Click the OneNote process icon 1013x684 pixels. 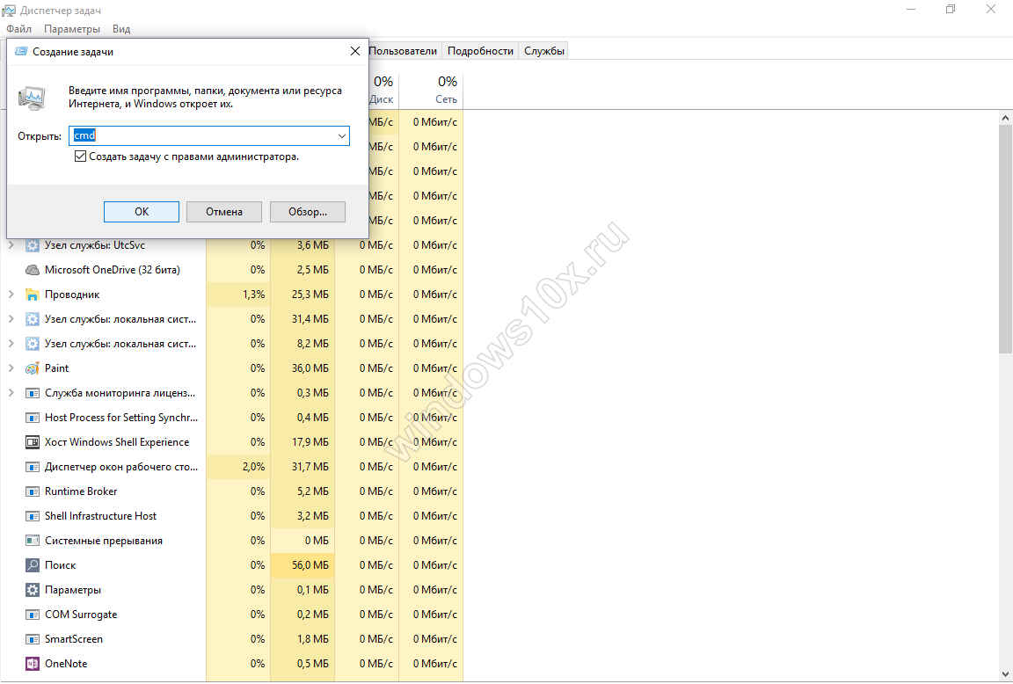(x=33, y=664)
